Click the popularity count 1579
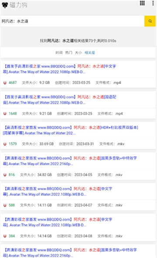 [13, 144]
